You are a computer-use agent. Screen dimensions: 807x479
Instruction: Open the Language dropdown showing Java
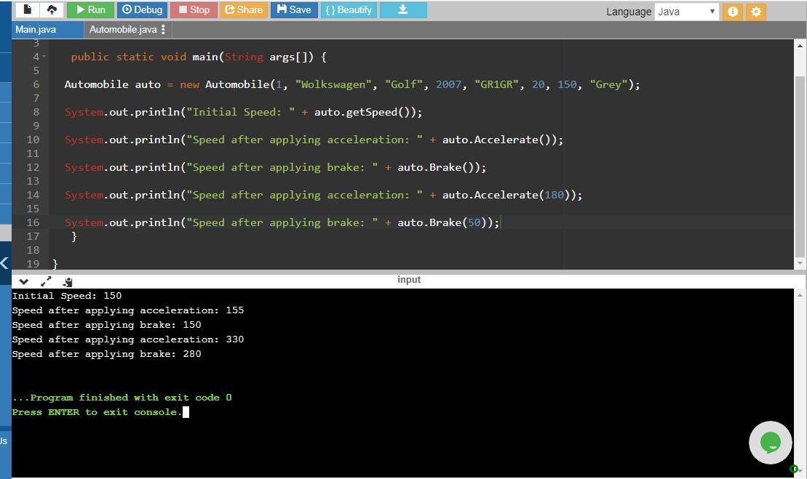[x=686, y=12]
